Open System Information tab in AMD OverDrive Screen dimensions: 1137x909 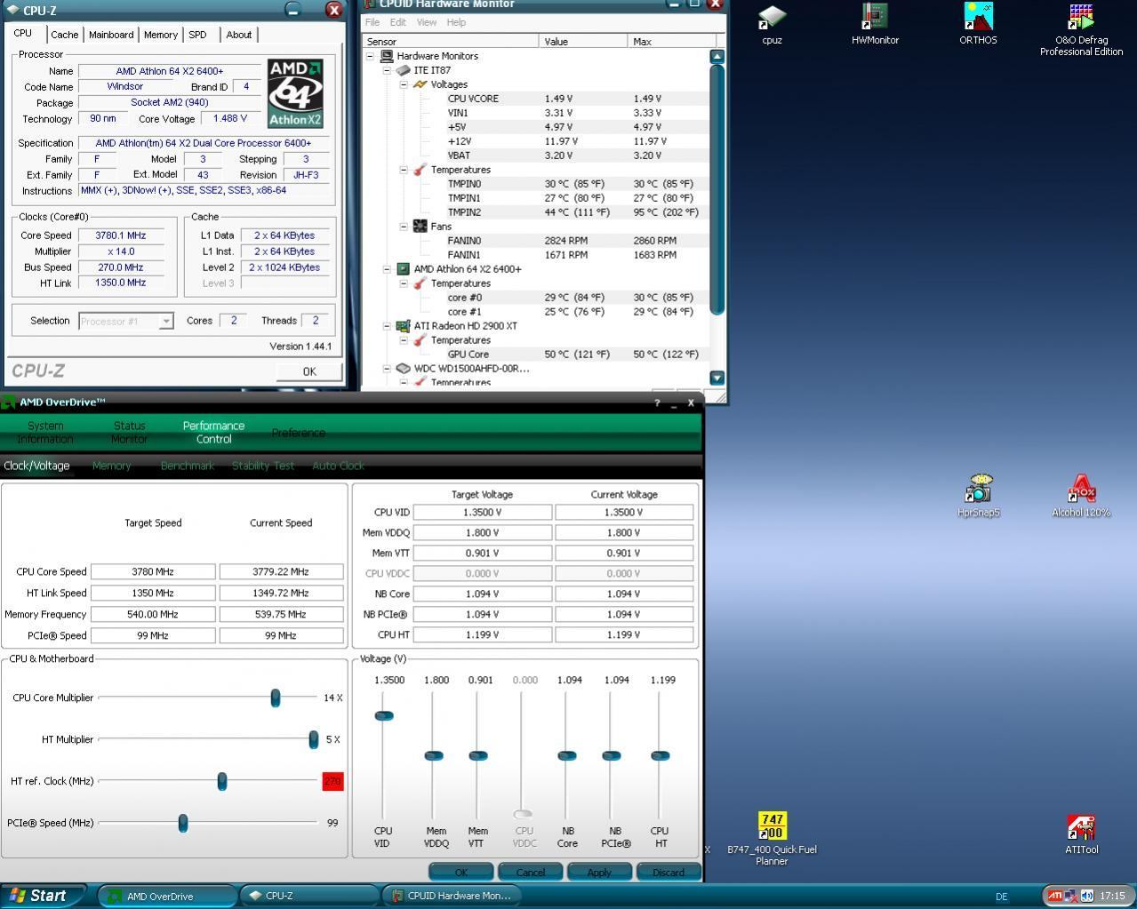tap(45, 433)
